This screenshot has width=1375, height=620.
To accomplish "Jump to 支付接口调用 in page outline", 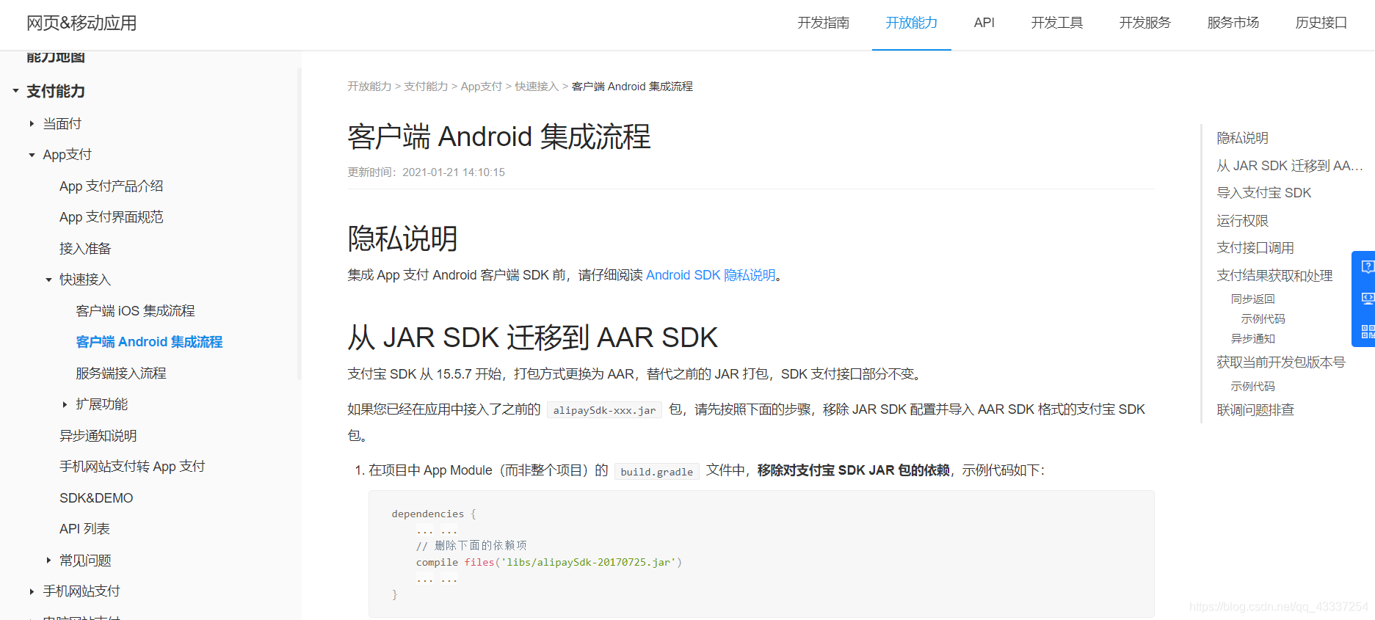I will (1255, 248).
